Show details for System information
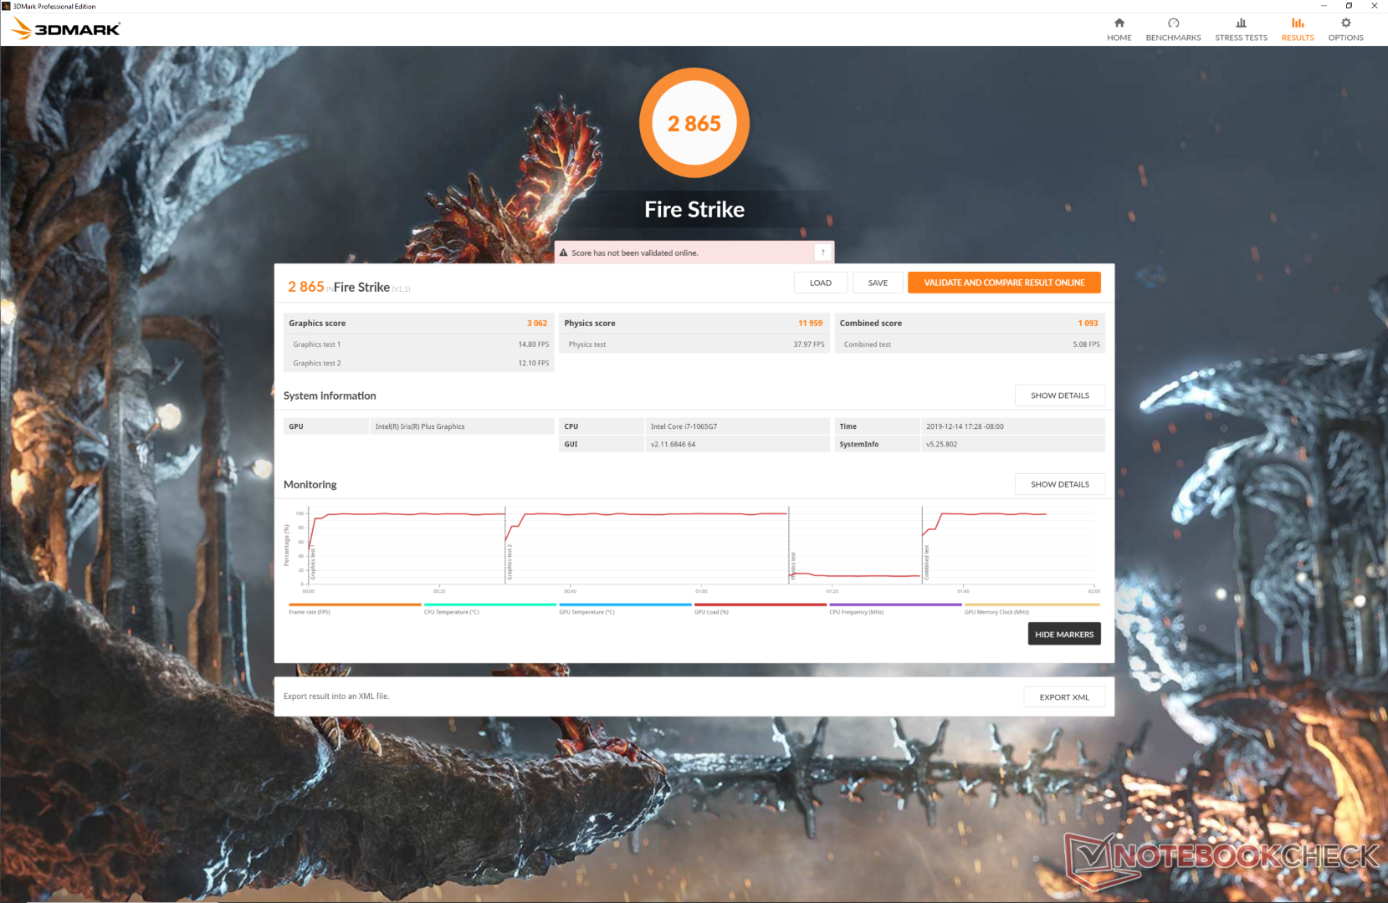 point(1060,395)
